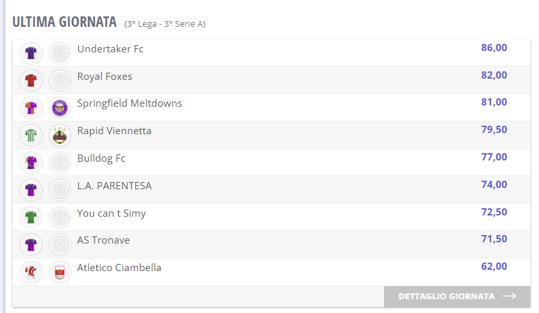The image size is (539, 313).
Task: Click L.A. PARENTESA team name
Action: tap(114, 186)
